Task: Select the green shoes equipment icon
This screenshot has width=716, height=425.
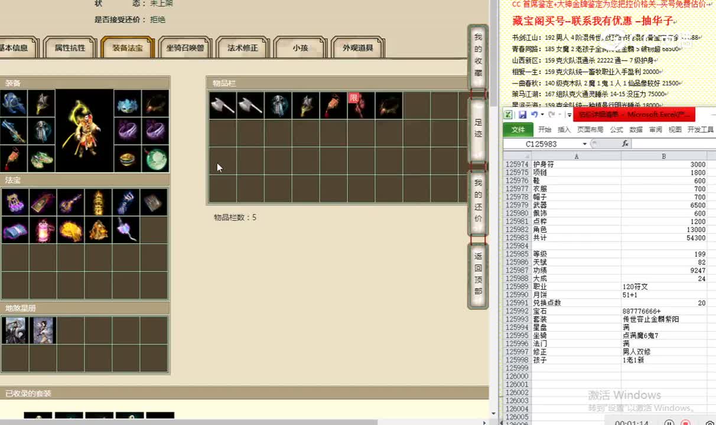Action: [x=41, y=158]
